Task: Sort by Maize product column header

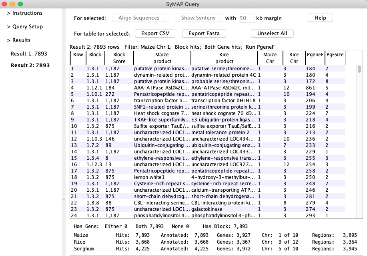Action: coord(162,58)
